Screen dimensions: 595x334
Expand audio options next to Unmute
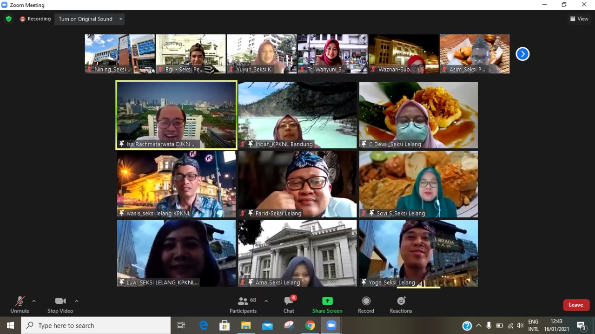pyautogui.click(x=34, y=301)
